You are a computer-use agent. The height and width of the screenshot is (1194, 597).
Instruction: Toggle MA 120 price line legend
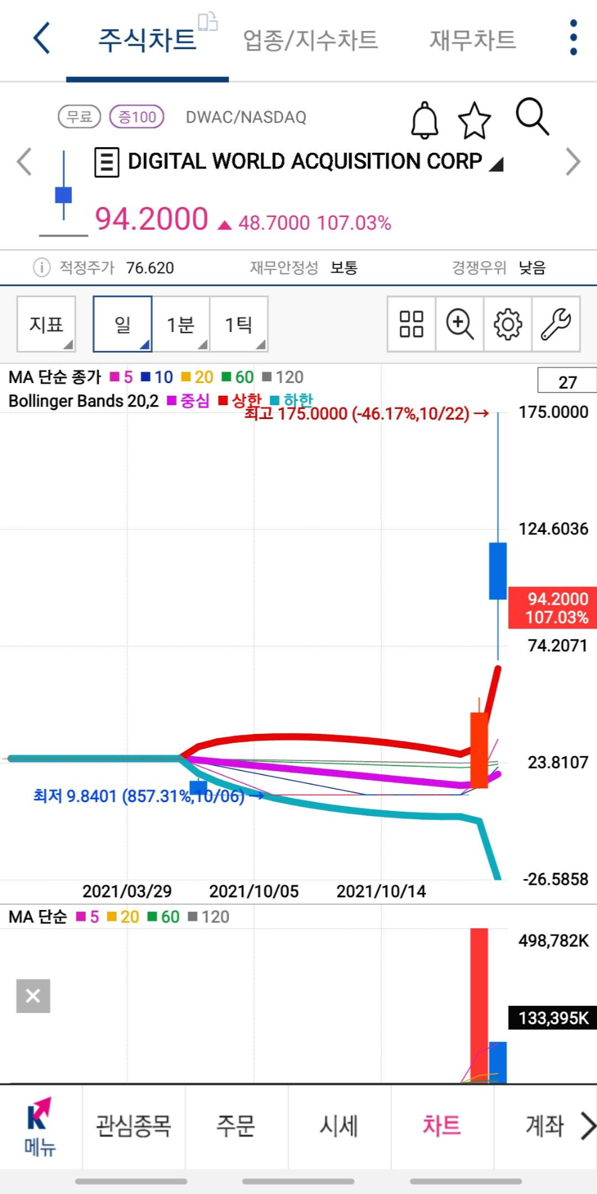(x=283, y=377)
